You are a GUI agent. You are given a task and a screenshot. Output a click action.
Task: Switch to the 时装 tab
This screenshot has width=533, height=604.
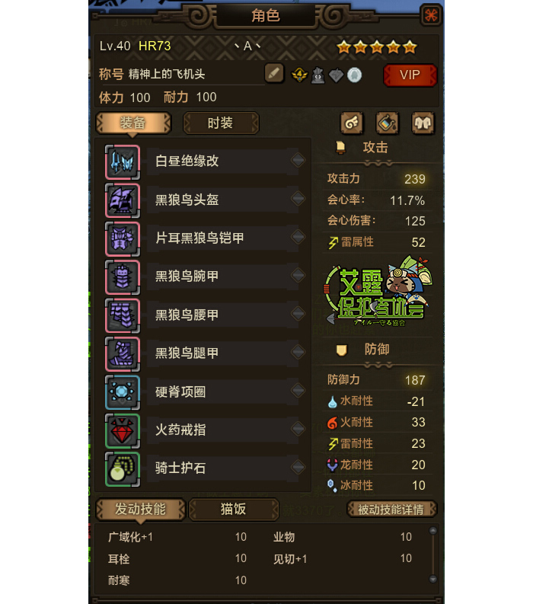point(221,123)
